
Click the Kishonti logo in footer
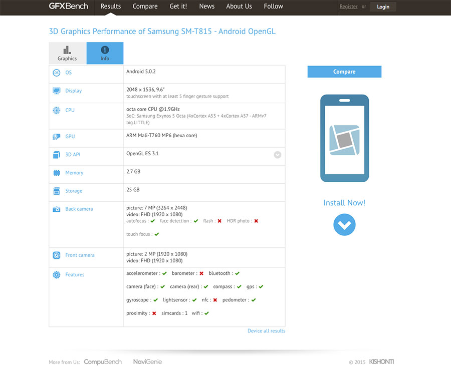tap(381, 362)
